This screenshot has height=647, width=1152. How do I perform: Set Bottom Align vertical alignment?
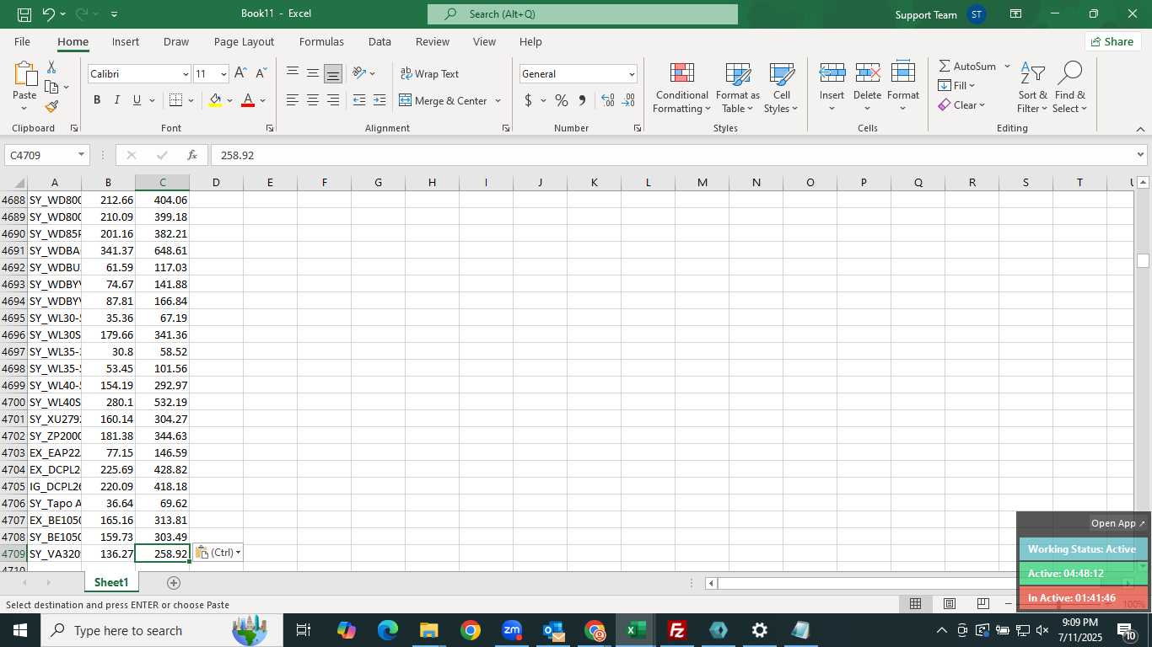(333, 73)
